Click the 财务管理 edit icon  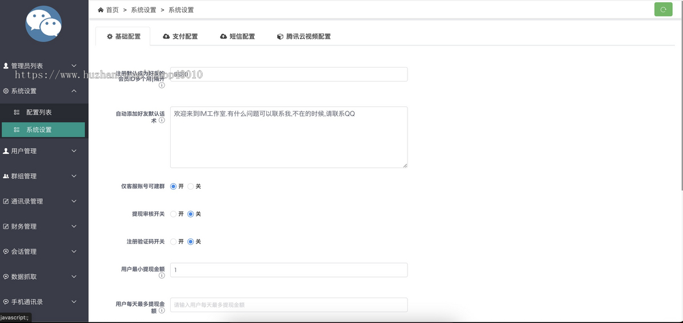point(6,226)
